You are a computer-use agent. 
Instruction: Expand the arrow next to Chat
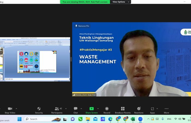(x=82, y=108)
